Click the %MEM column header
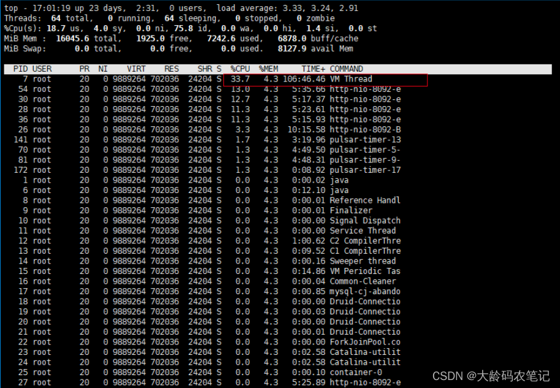The height and width of the screenshot is (388, 560). [x=269, y=69]
